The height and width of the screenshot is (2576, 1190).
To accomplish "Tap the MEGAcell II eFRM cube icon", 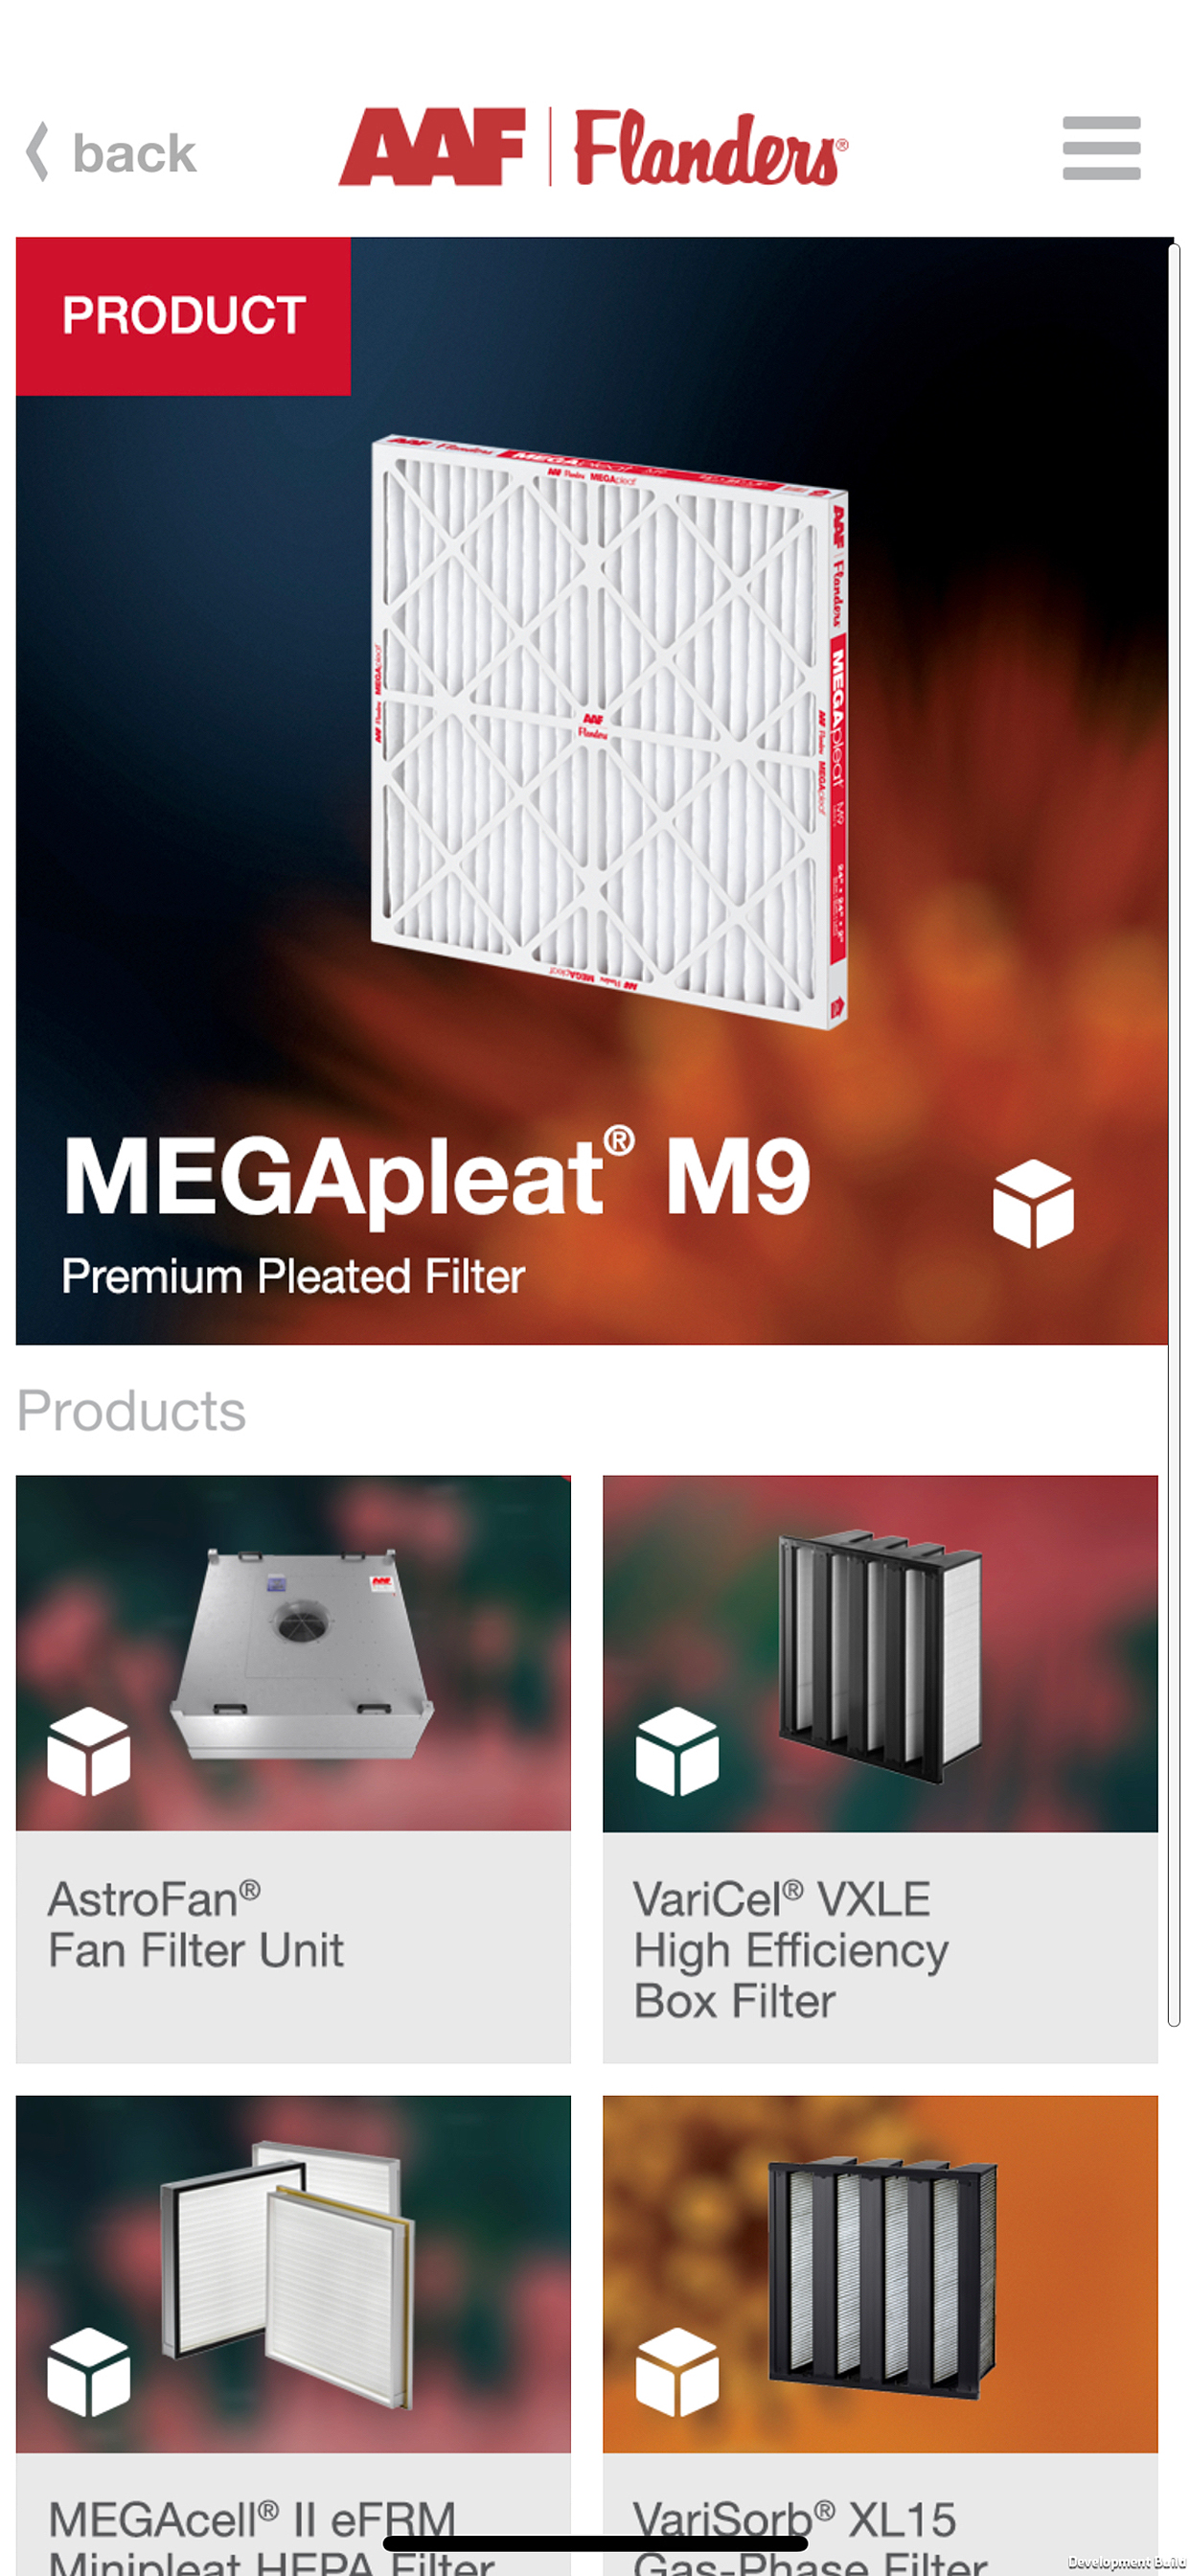I will pyautogui.click(x=89, y=2371).
